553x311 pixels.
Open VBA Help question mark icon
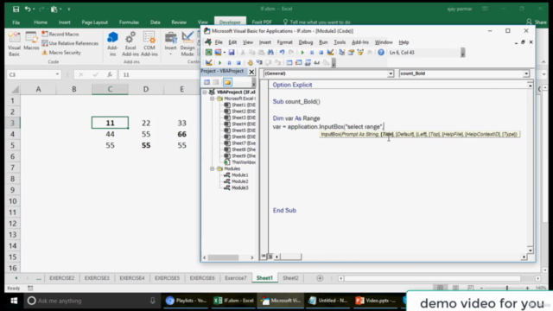381,53
